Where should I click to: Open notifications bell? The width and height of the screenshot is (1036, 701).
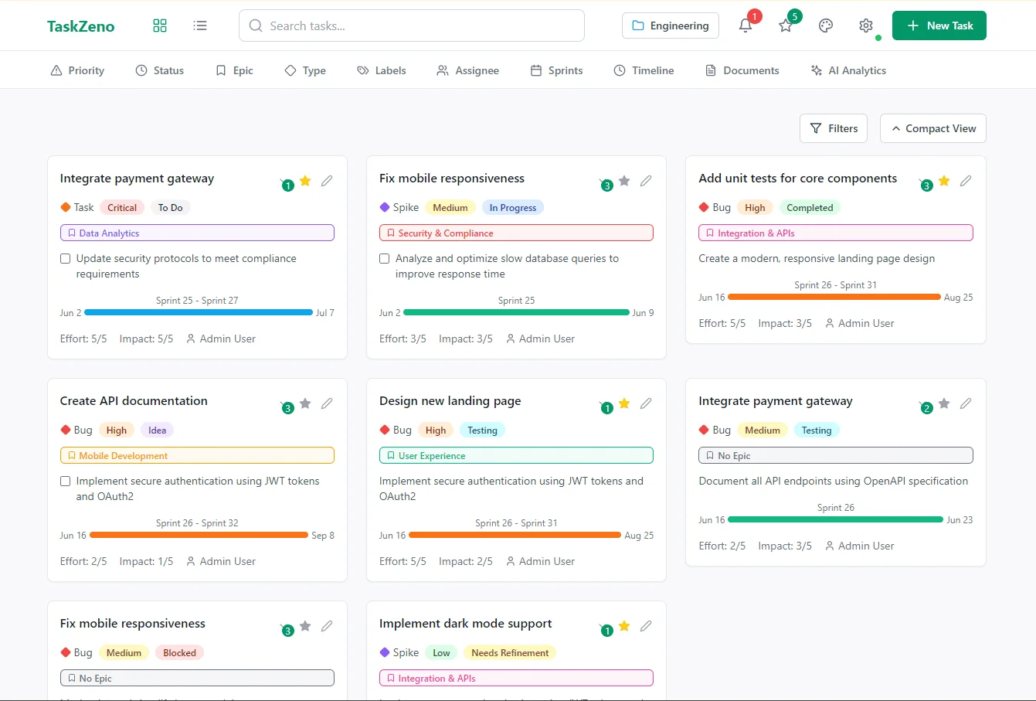pyautogui.click(x=746, y=26)
